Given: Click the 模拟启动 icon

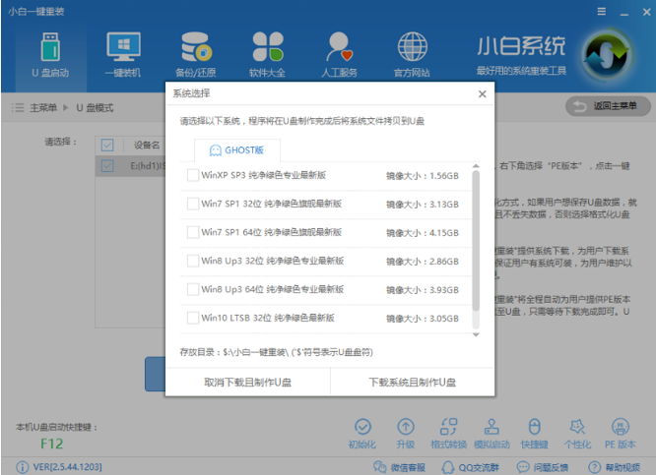Looking at the screenshot, I should pos(491,433).
